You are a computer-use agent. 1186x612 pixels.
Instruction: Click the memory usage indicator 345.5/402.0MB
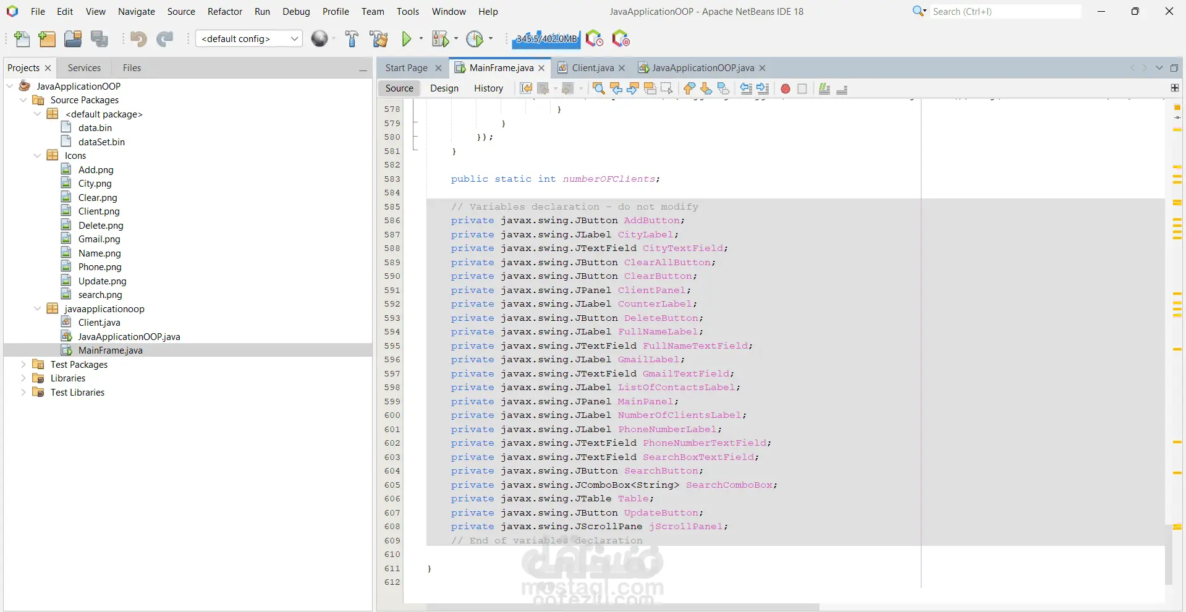(546, 39)
